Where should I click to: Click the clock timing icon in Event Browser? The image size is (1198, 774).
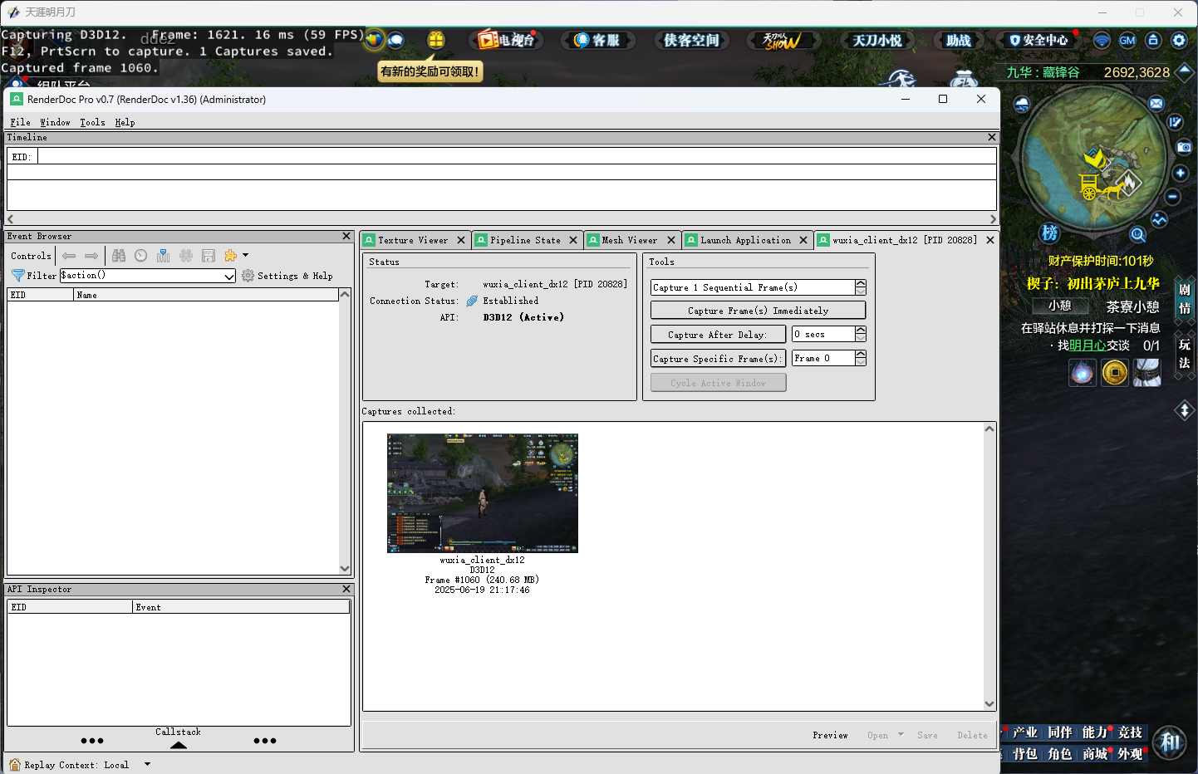pyautogui.click(x=141, y=256)
